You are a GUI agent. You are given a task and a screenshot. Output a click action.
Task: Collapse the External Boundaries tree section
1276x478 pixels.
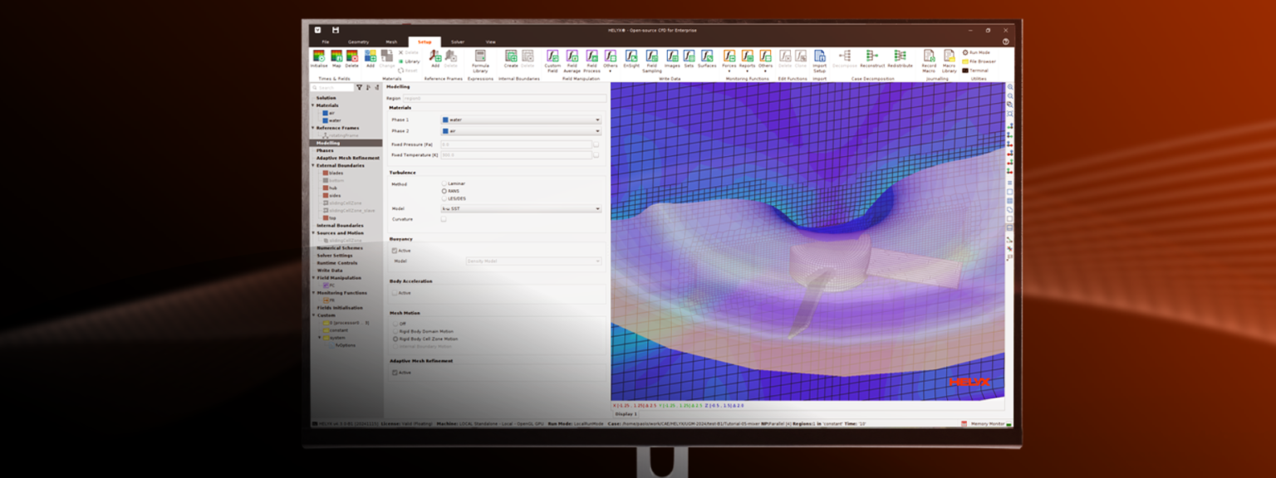tap(314, 165)
